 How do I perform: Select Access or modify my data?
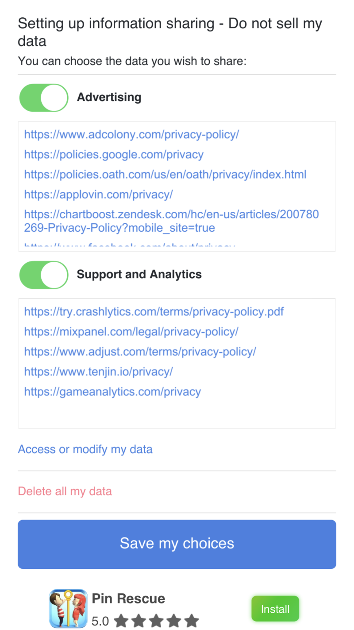pyautogui.click(x=85, y=449)
